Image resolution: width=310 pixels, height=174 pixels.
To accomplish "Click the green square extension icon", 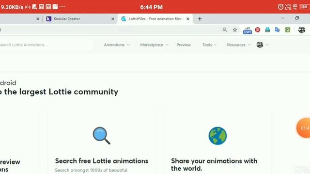I will coord(288,30).
